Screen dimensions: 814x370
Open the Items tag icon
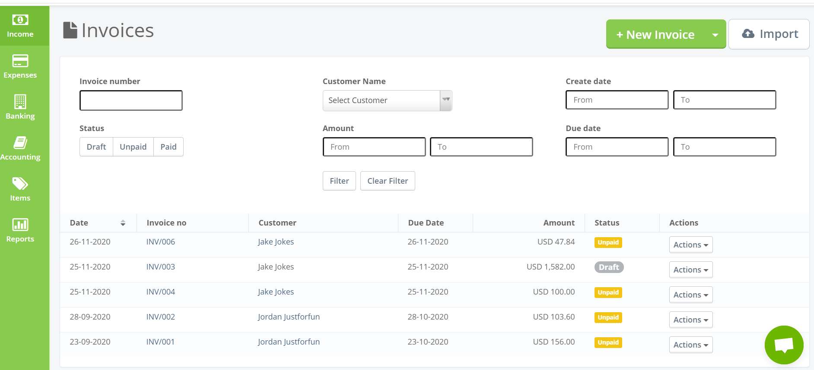(20, 184)
